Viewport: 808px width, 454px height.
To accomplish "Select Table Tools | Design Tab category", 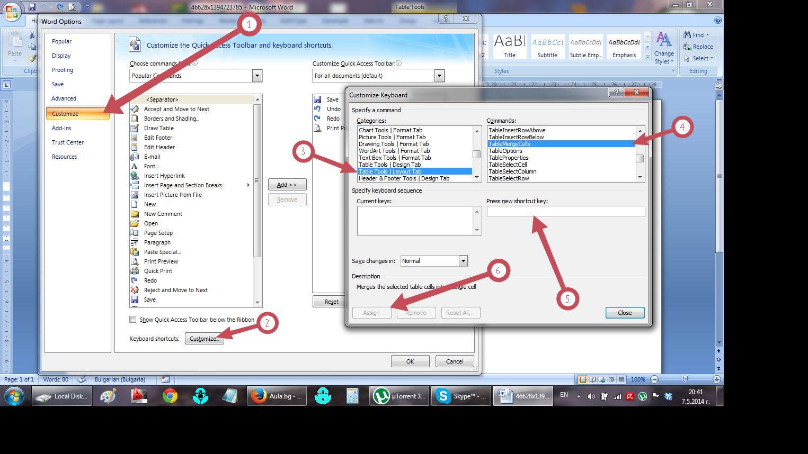I will (x=415, y=165).
